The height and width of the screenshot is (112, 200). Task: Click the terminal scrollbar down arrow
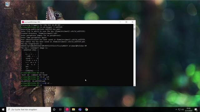(134, 85)
